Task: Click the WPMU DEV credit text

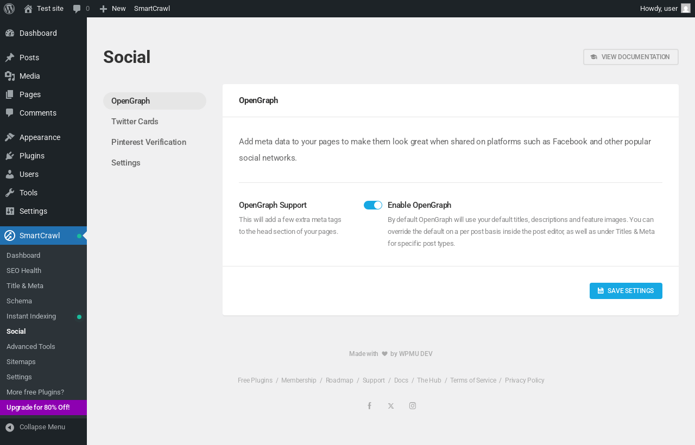Action: click(416, 354)
